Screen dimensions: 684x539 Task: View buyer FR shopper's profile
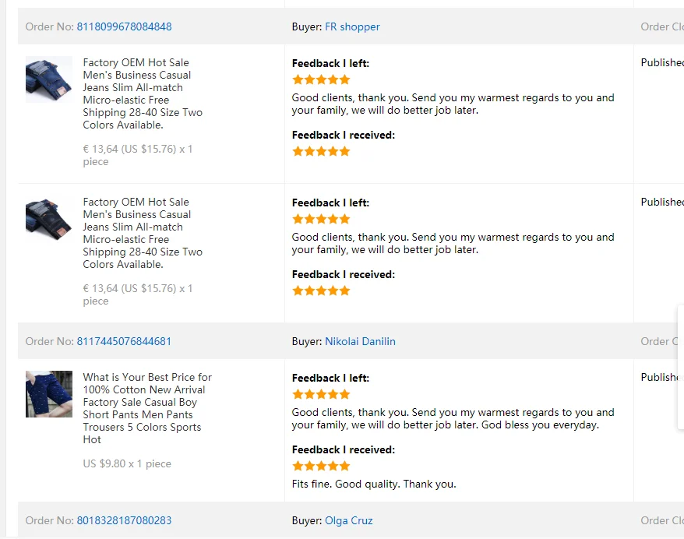(x=352, y=26)
